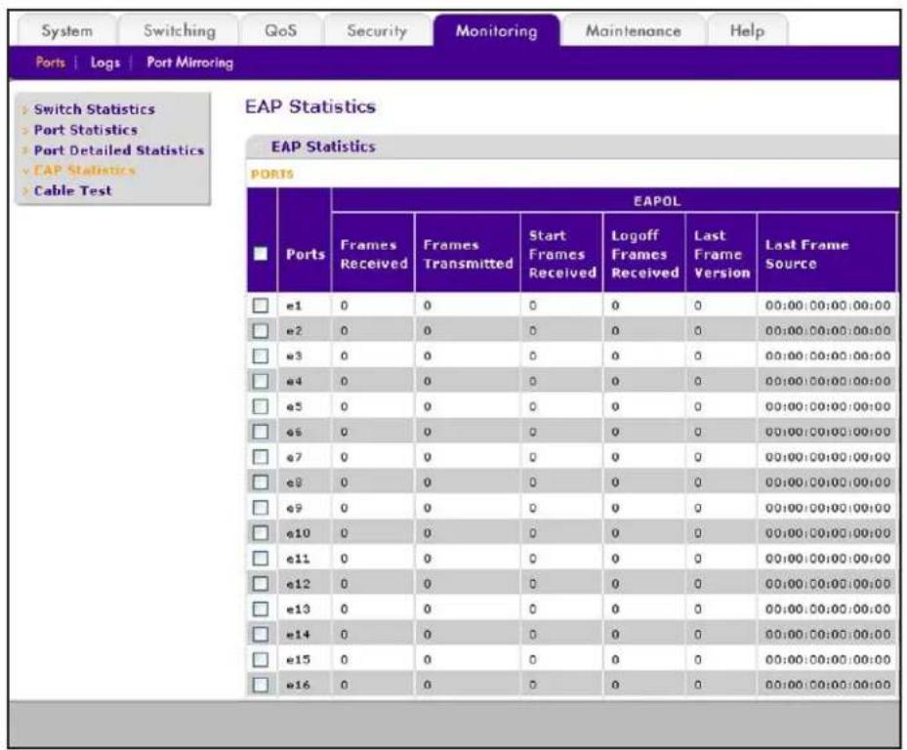907x750 pixels.
Task: Check the box for port e6
Action: pos(261,432)
